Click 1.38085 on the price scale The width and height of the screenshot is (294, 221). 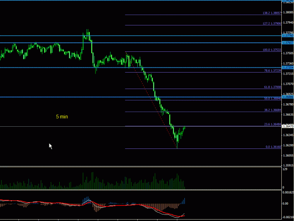pos(288,12)
